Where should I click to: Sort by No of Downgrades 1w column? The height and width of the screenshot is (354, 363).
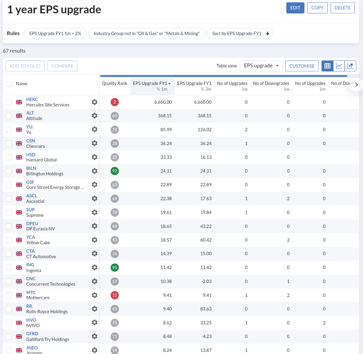pos(271,86)
